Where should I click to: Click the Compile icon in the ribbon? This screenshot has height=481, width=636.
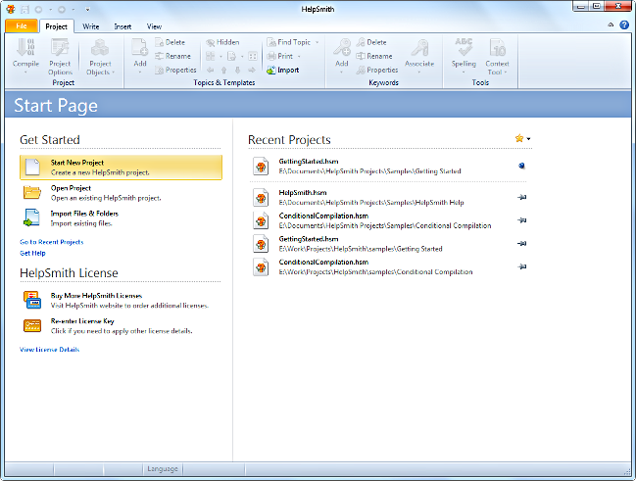coord(25,48)
